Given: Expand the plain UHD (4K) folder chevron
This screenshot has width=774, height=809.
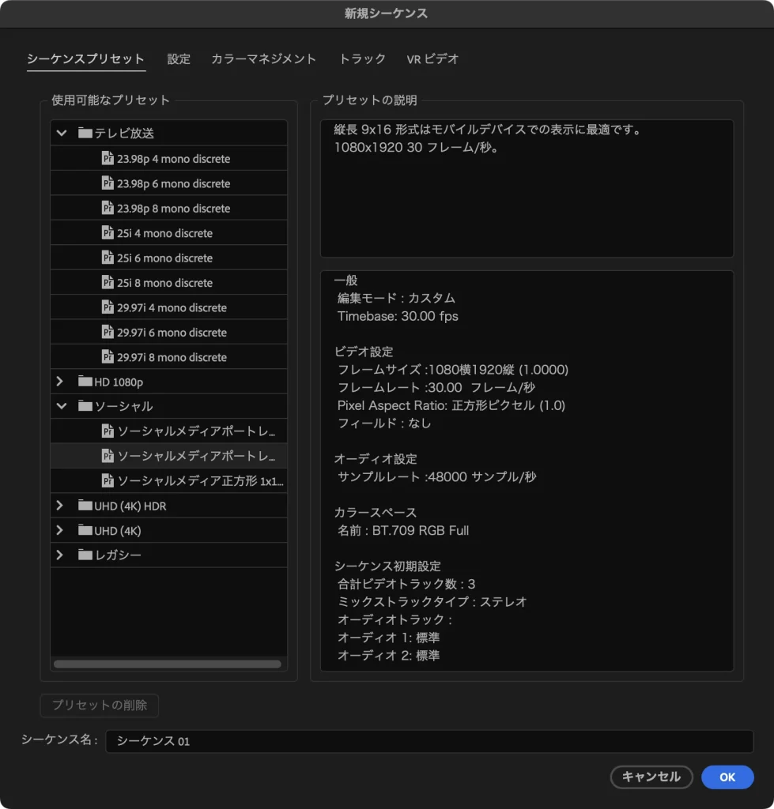Looking at the screenshot, I should [60, 530].
